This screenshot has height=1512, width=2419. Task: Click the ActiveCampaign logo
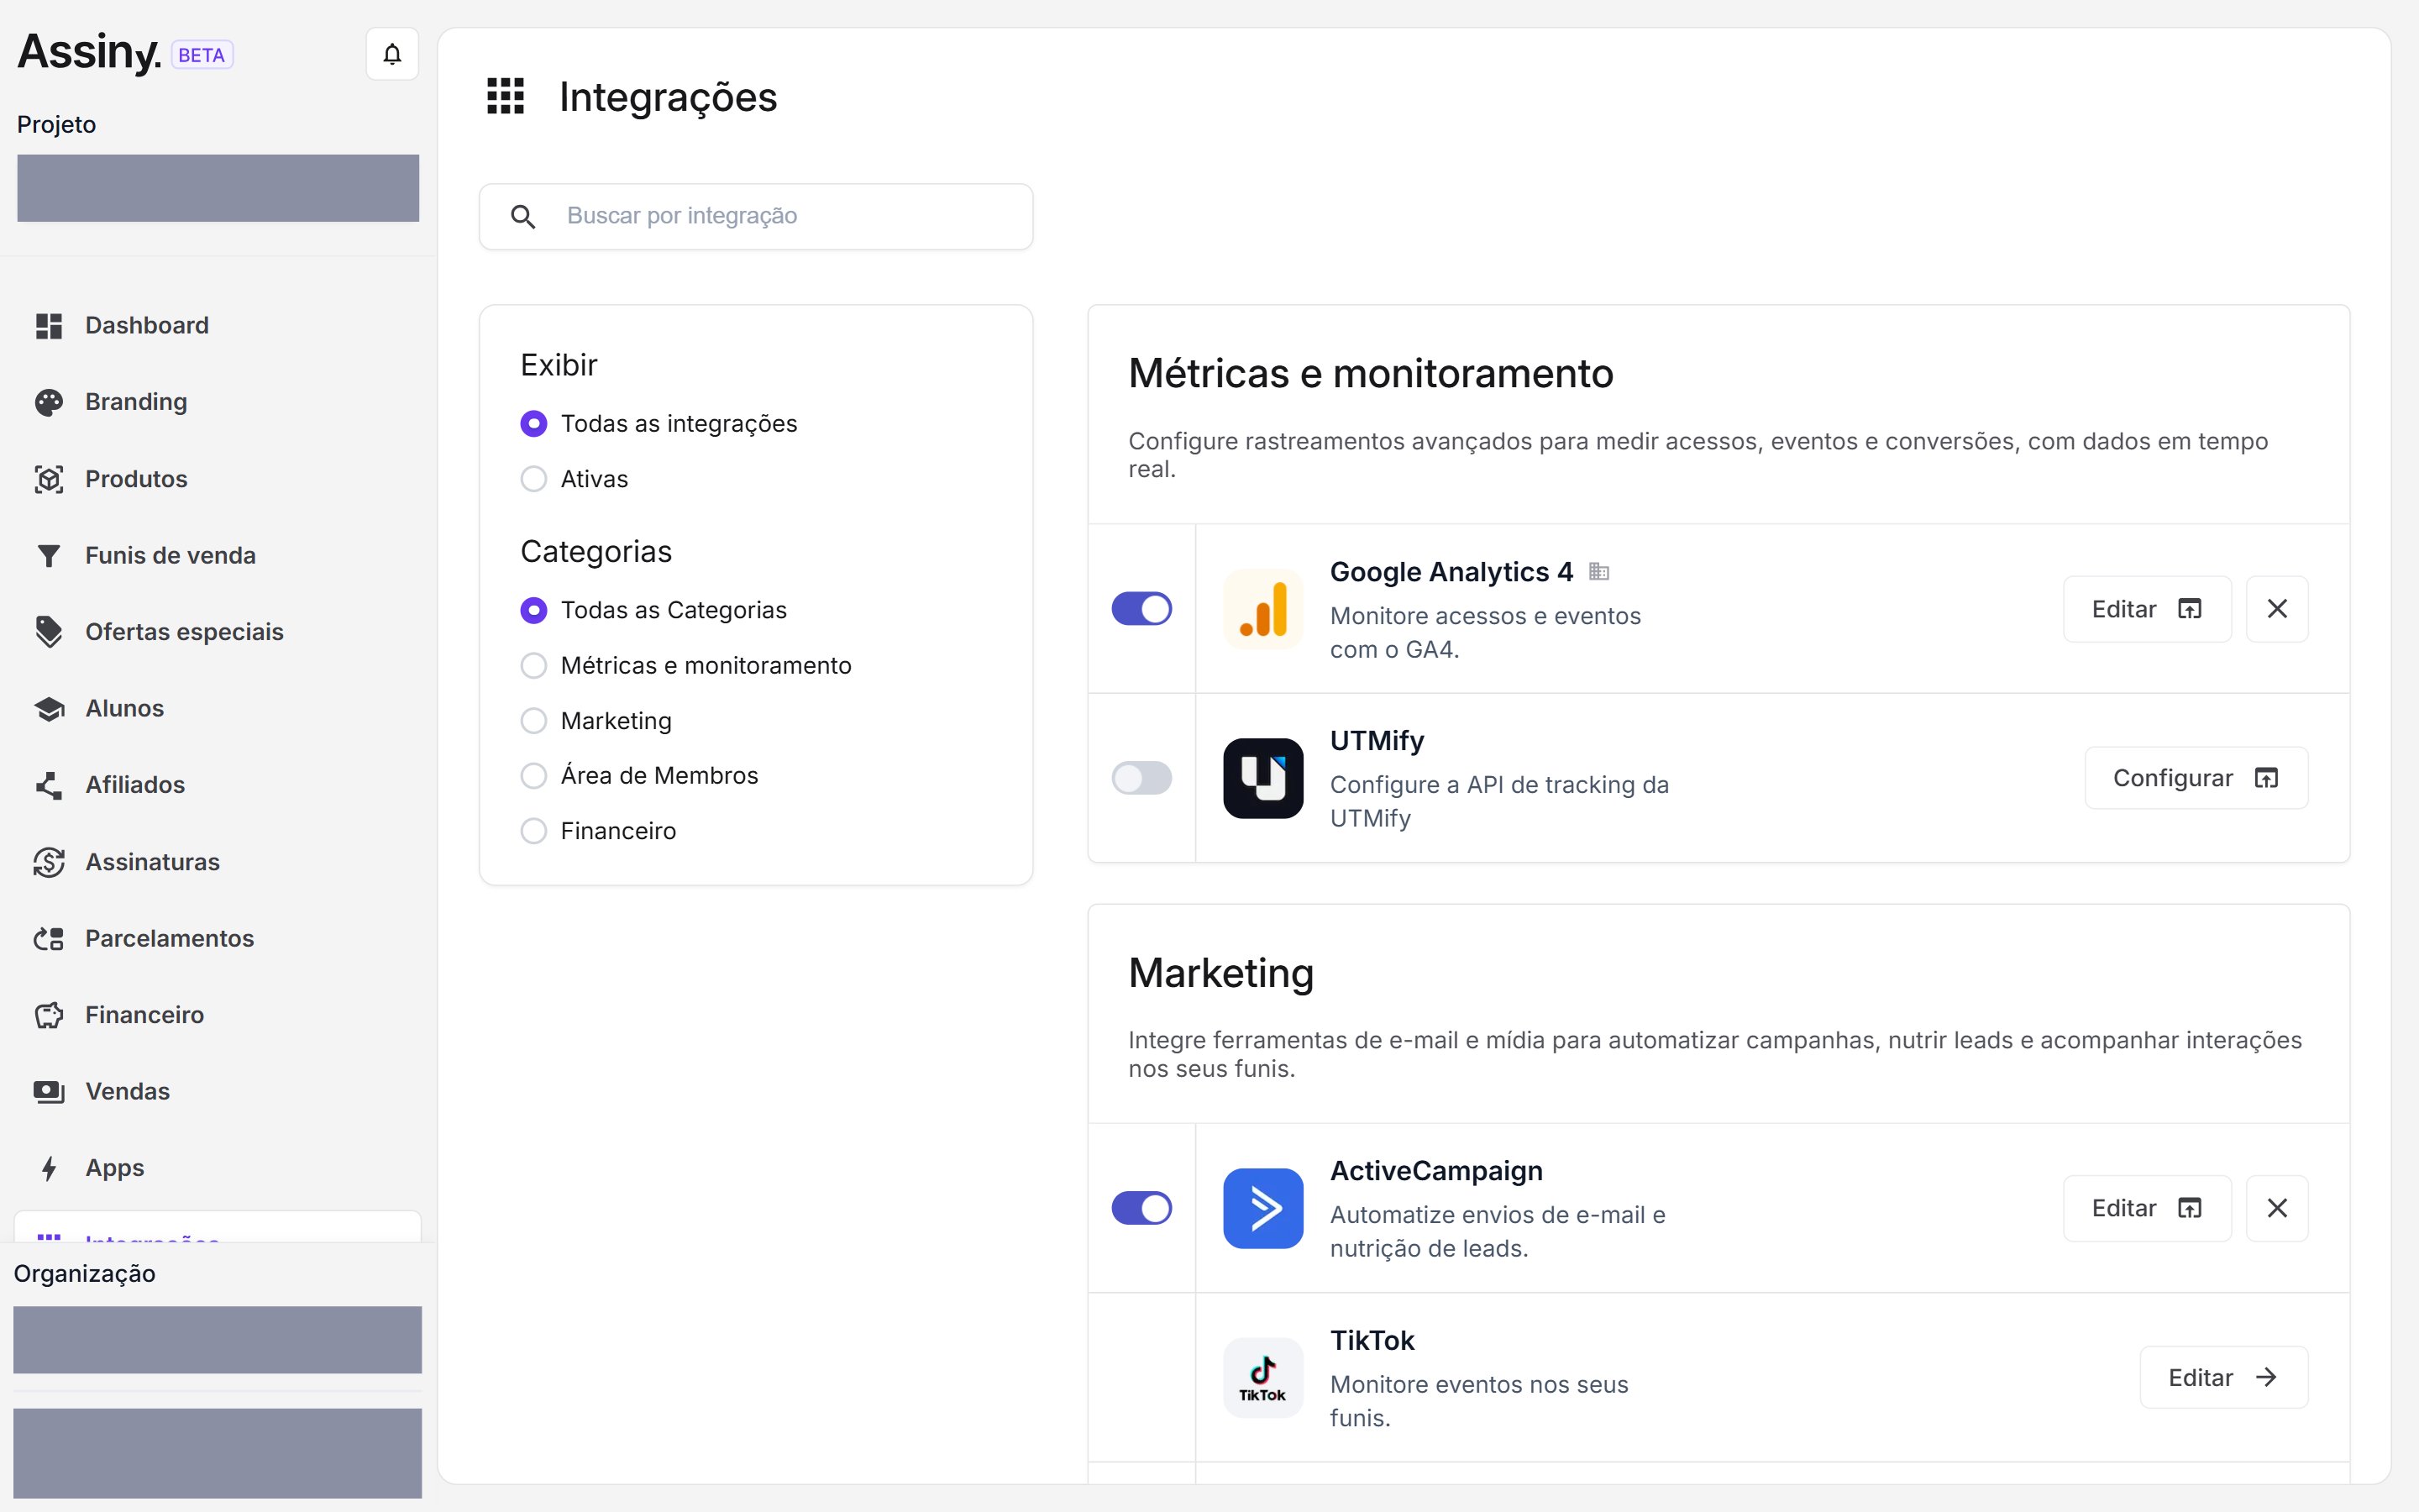pyautogui.click(x=1263, y=1208)
